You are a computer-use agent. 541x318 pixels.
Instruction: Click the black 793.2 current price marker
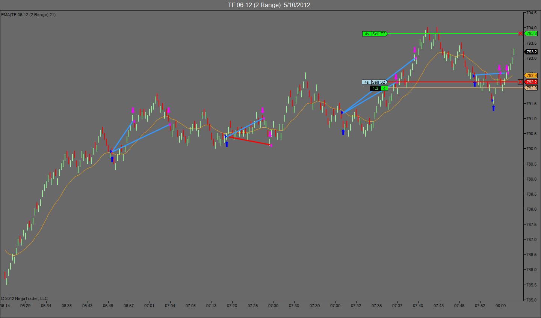531,52
